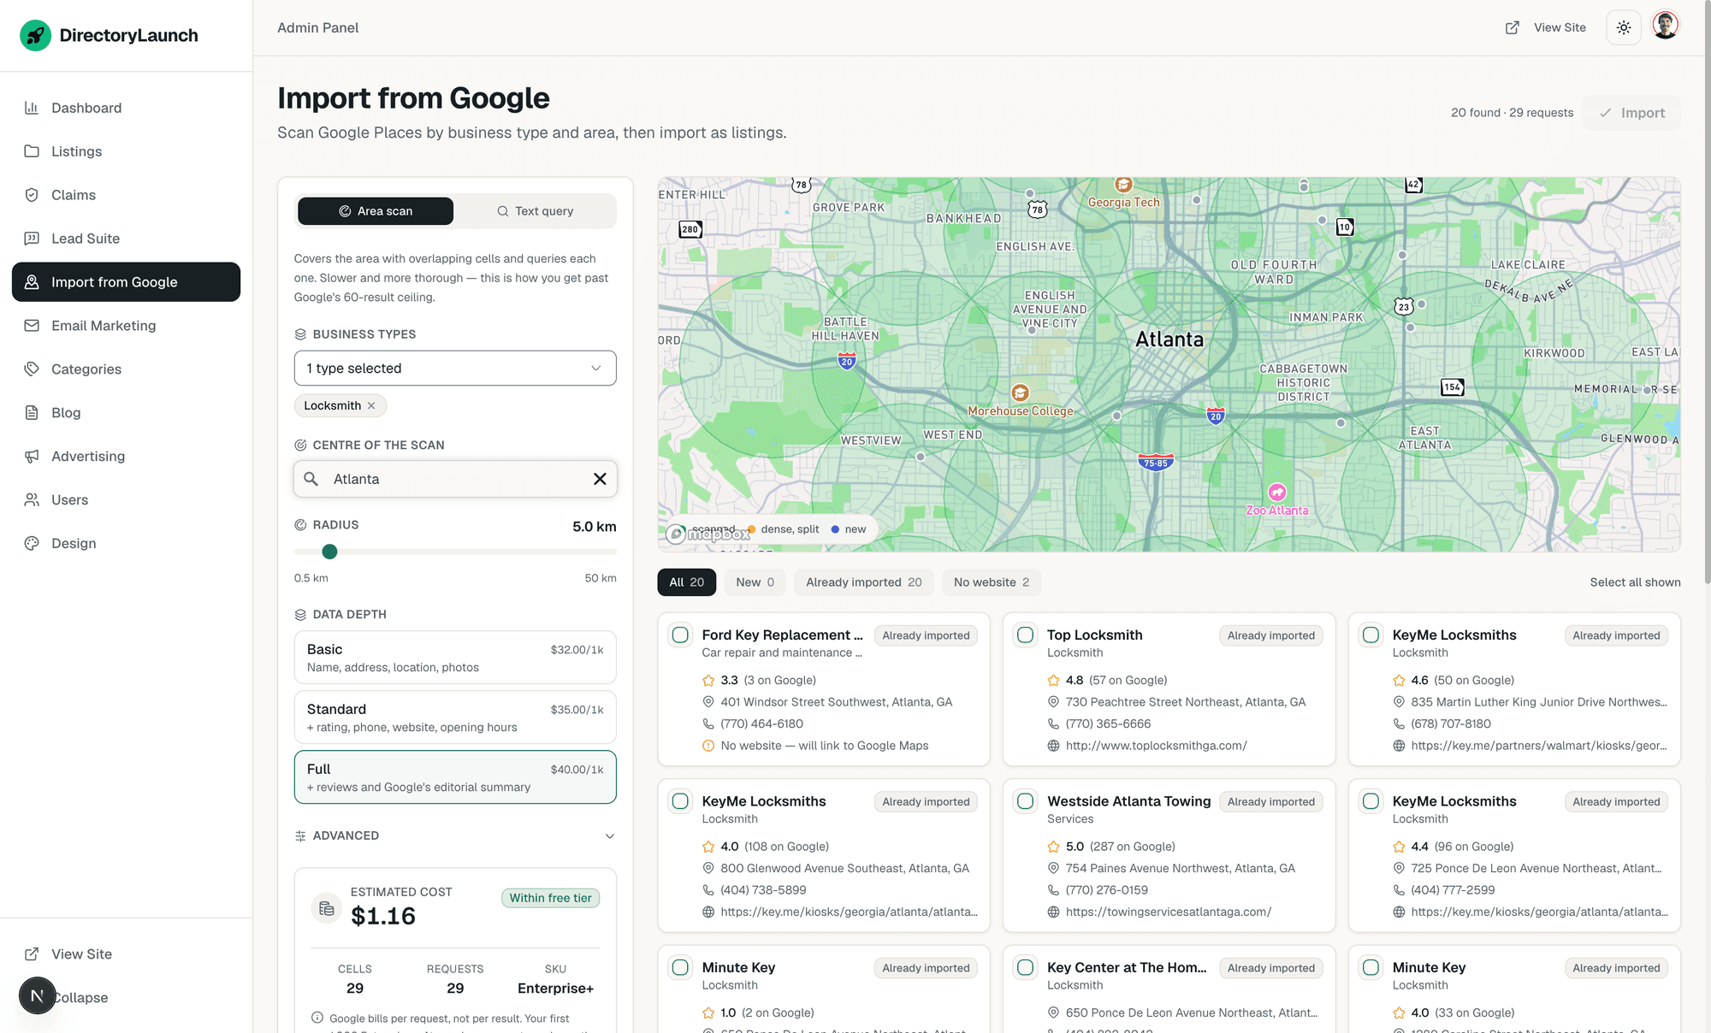Click the radius slider handle
This screenshot has width=1711, height=1033.
(x=329, y=552)
